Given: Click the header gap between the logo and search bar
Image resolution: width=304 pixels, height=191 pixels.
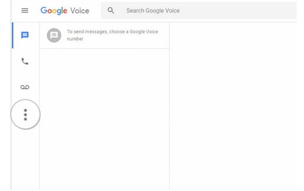Looking at the screenshot, I should [x=95, y=11].
